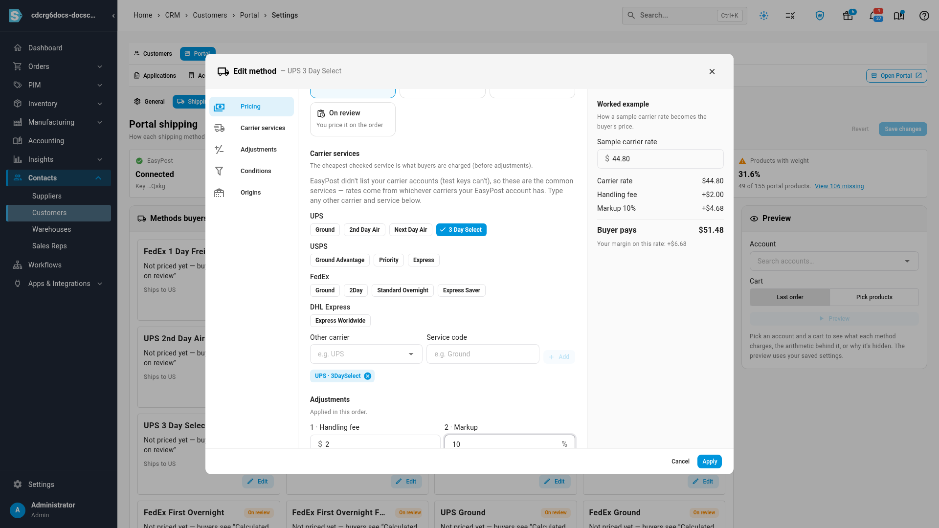Image resolution: width=939 pixels, height=528 pixels.
Task: Click the gift rewards icon
Action: [x=848, y=16]
